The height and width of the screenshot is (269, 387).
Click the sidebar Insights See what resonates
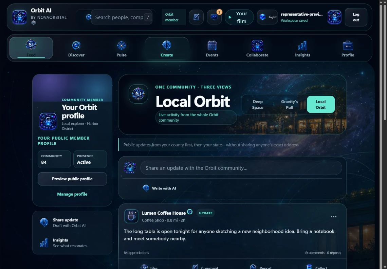coord(72,243)
